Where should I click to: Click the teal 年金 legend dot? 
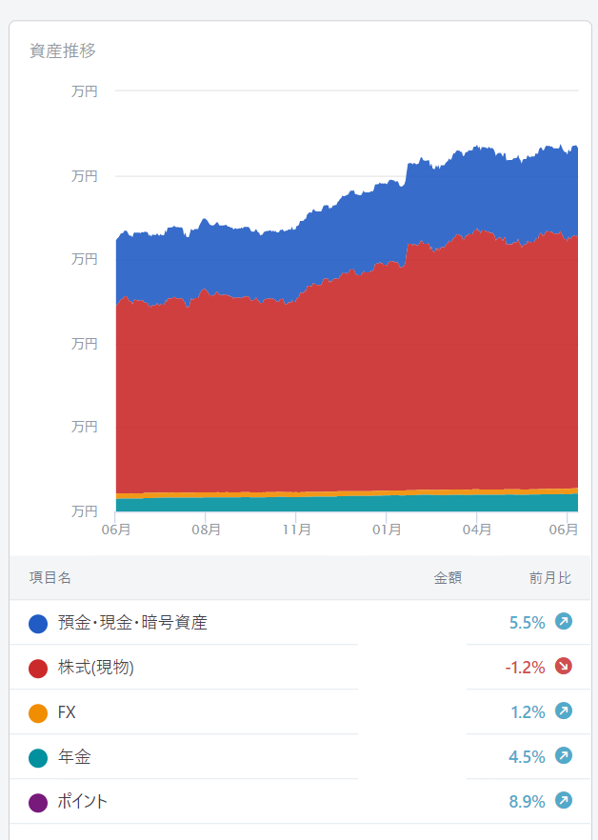pos(38,758)
